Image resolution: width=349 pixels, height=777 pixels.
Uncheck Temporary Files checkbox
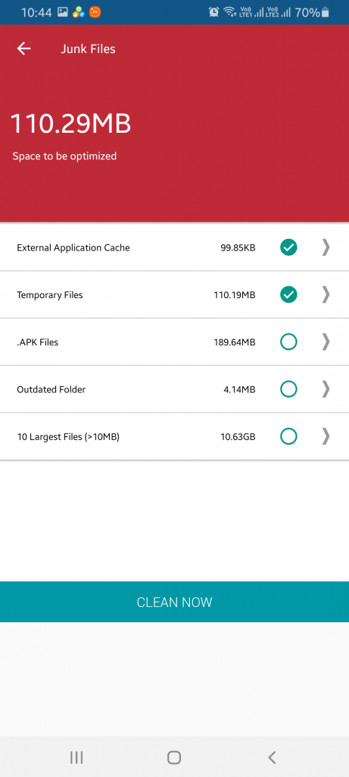[x=288, y=295]
